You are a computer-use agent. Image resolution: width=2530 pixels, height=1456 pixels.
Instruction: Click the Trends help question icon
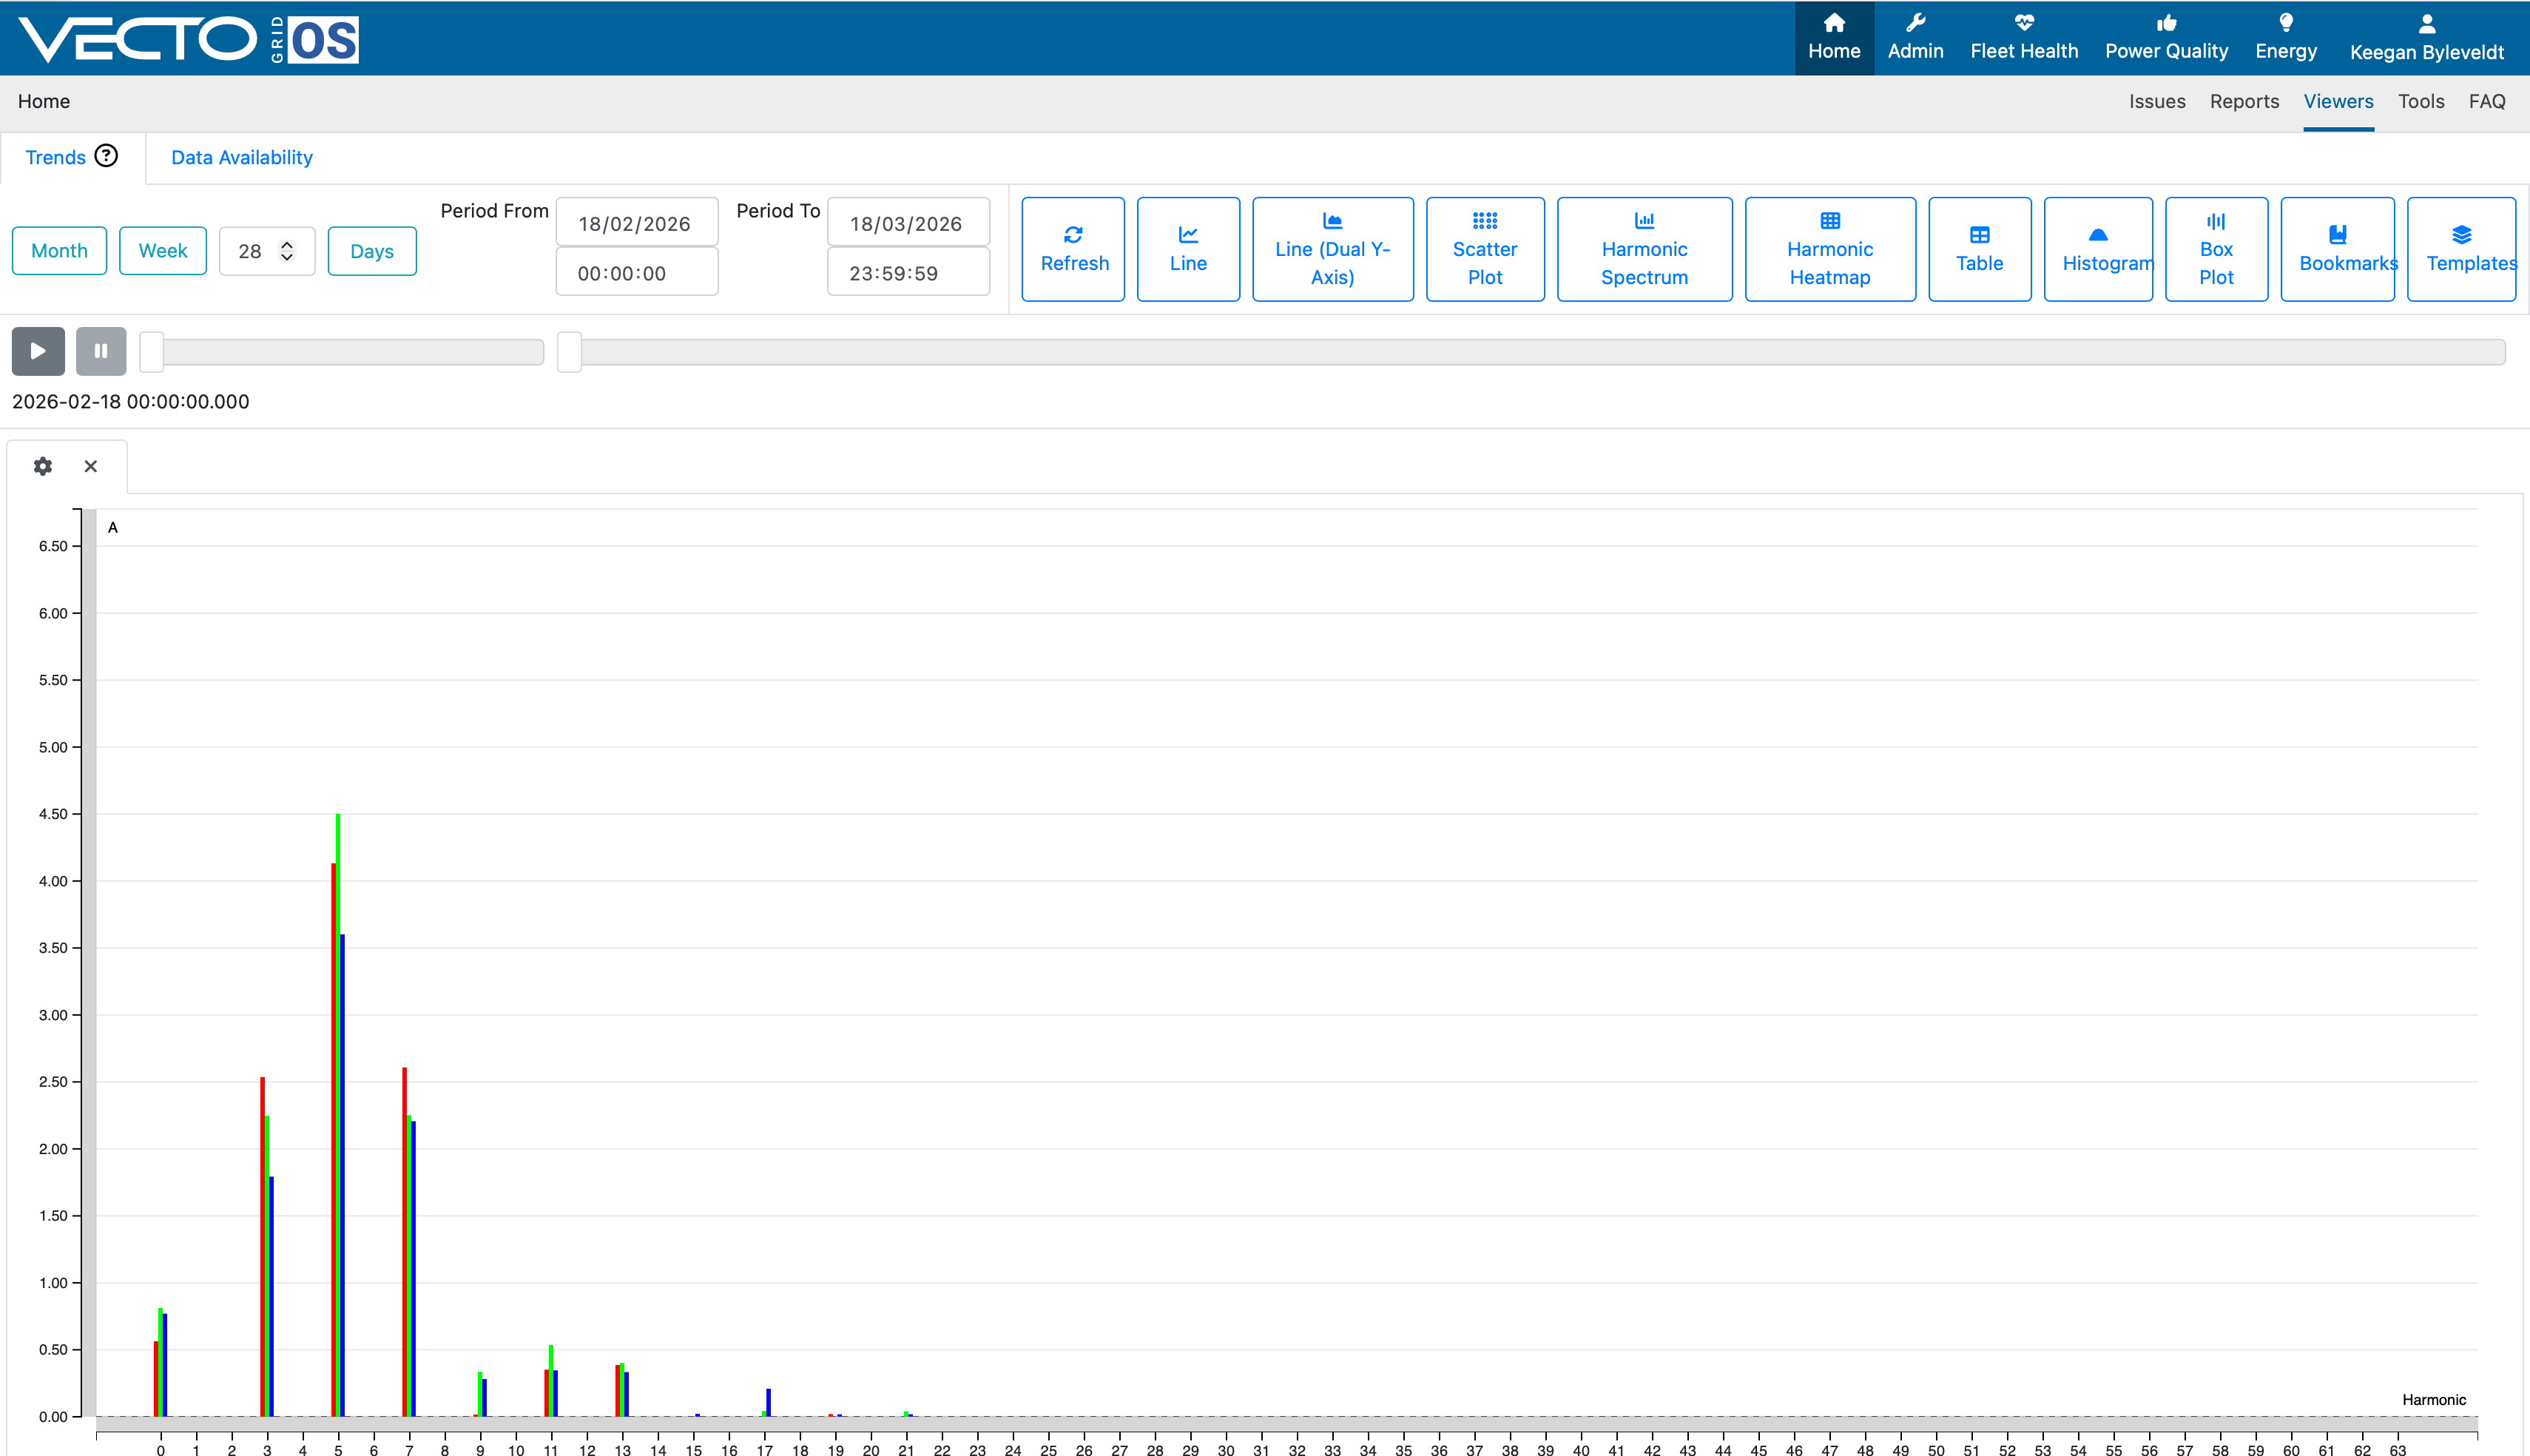click(106, 156)
